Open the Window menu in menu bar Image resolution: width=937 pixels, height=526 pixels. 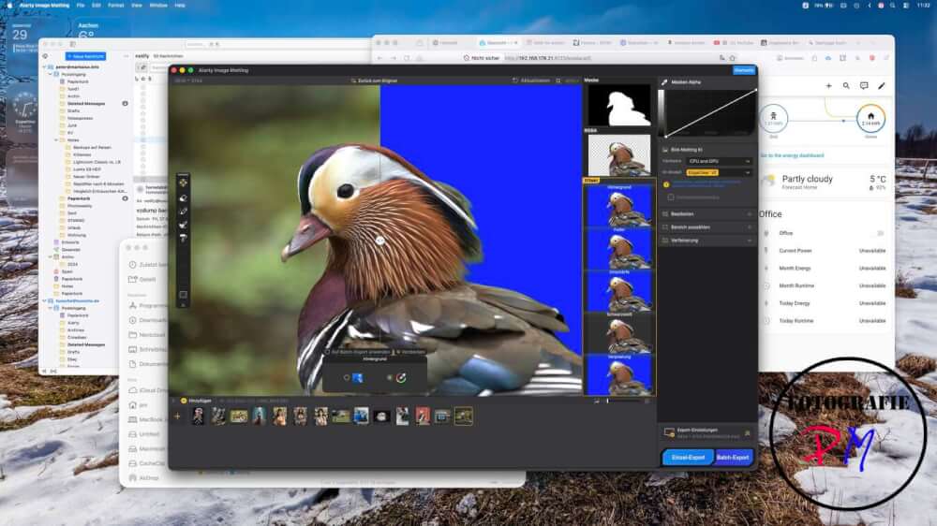157,6
